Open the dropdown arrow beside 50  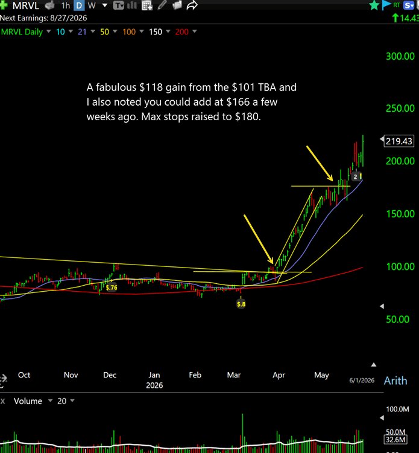115,31
